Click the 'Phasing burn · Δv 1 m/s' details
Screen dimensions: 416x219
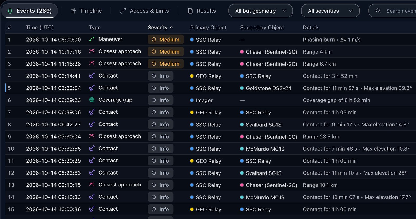[x=331, y=40]
